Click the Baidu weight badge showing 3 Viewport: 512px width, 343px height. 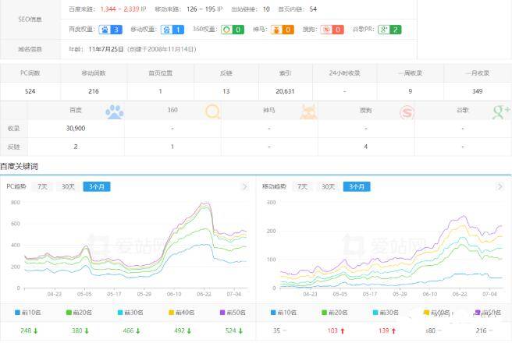tap(111, 30)
